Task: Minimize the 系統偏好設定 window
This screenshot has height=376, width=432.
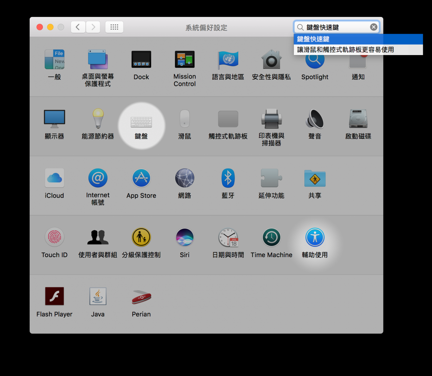Action: pyautogui.click(x=50, y=27)
